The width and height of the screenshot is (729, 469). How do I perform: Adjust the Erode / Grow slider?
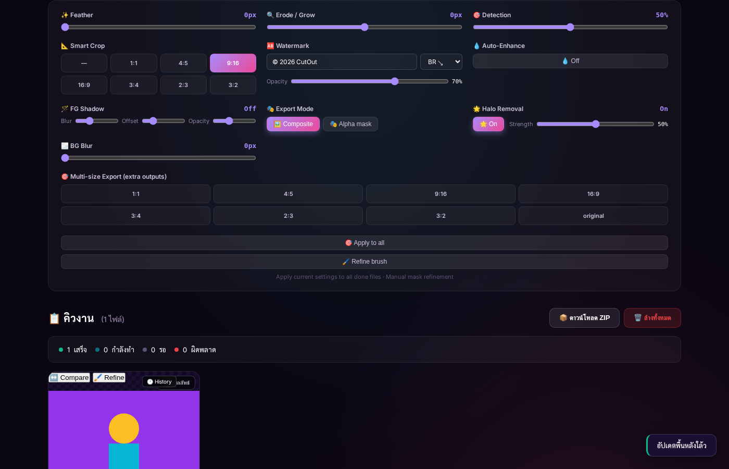point(364,27)
